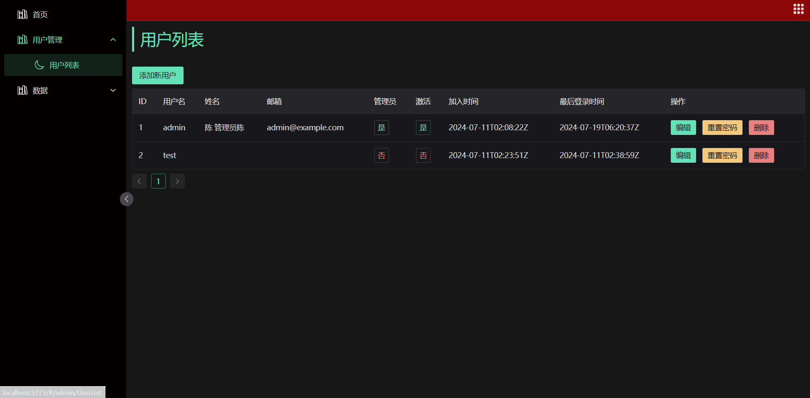The height and width of the screenshot is (398, 810).
Task: Click the 操作 column header
Action: point(678,101)
